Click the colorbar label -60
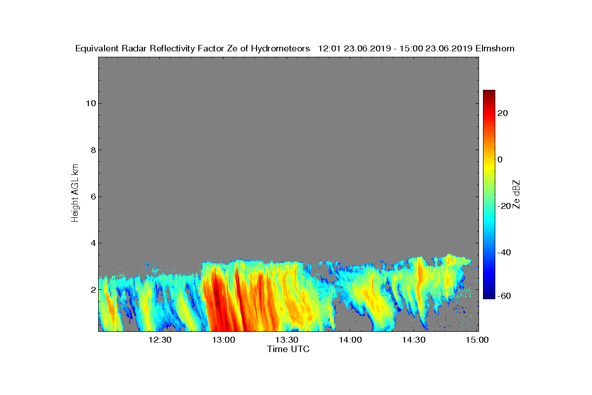The width and height of the screenshot is (592, 395). 505,296
